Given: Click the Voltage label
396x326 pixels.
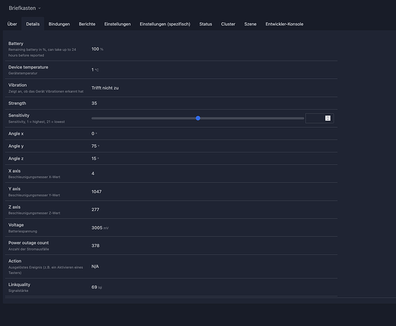Looking at the screenshot, I should [x=16, y=225].
